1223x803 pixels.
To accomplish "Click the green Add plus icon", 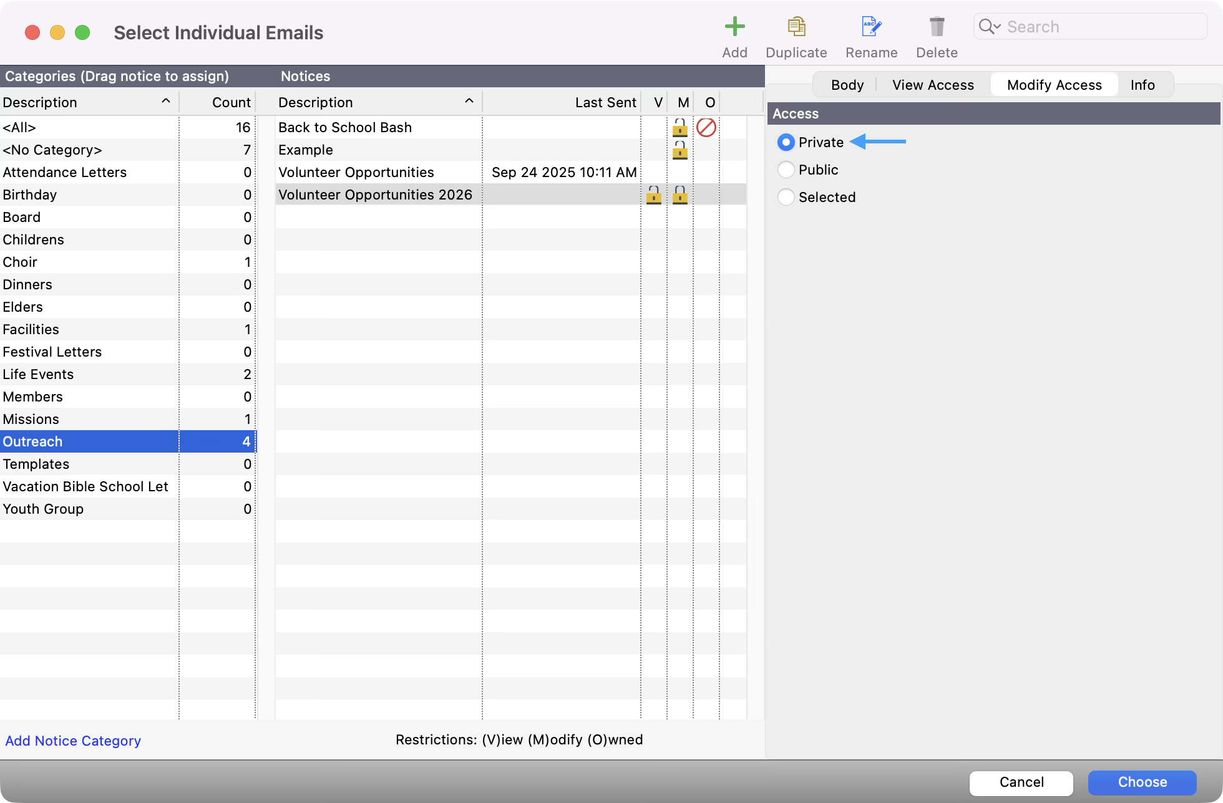I will (734, 27).
